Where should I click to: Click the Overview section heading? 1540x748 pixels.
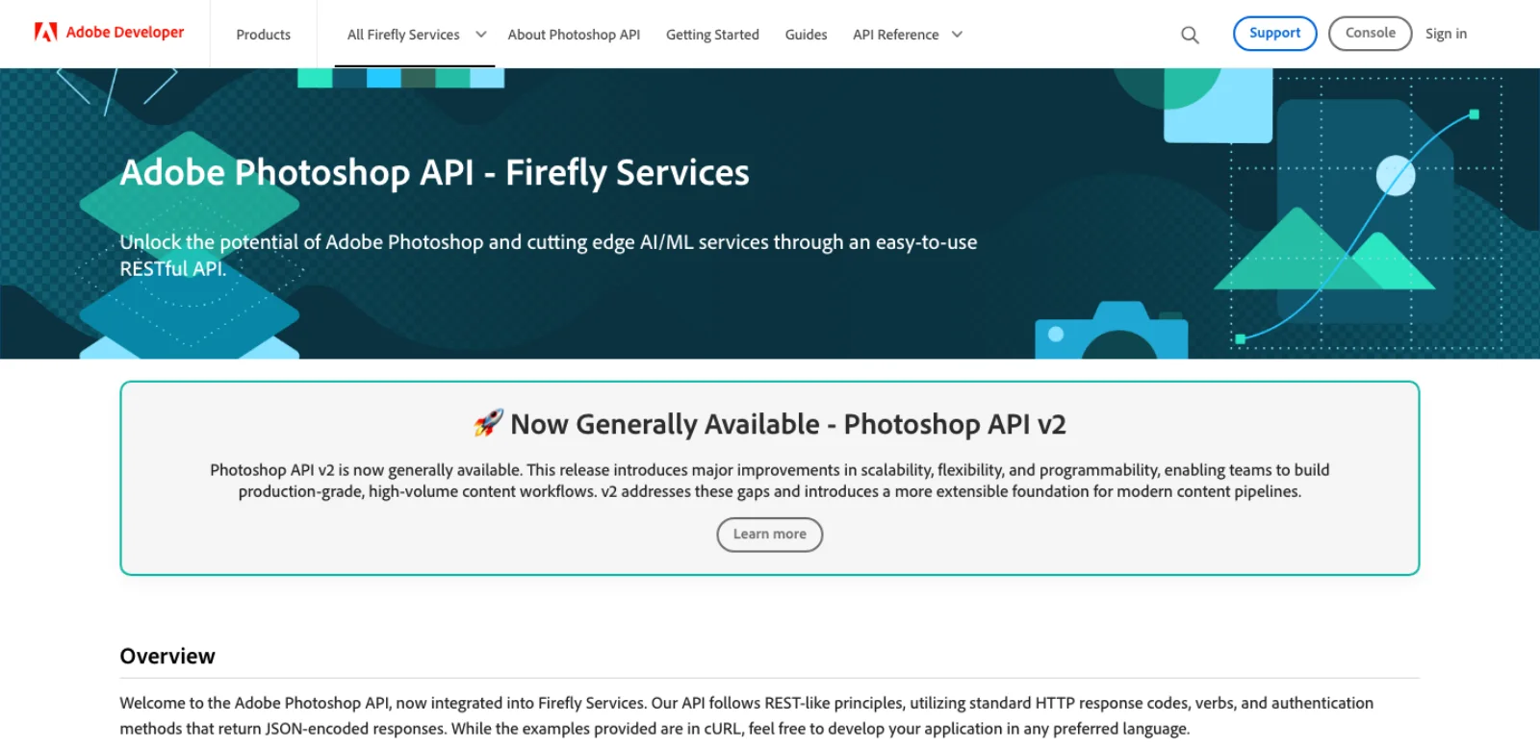167,656
